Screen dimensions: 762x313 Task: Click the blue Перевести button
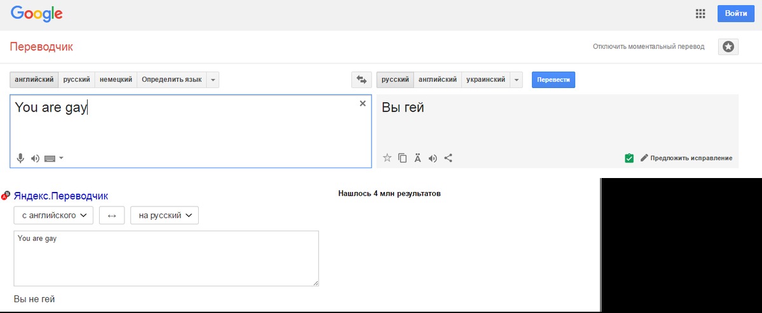[x=553, y=80]
